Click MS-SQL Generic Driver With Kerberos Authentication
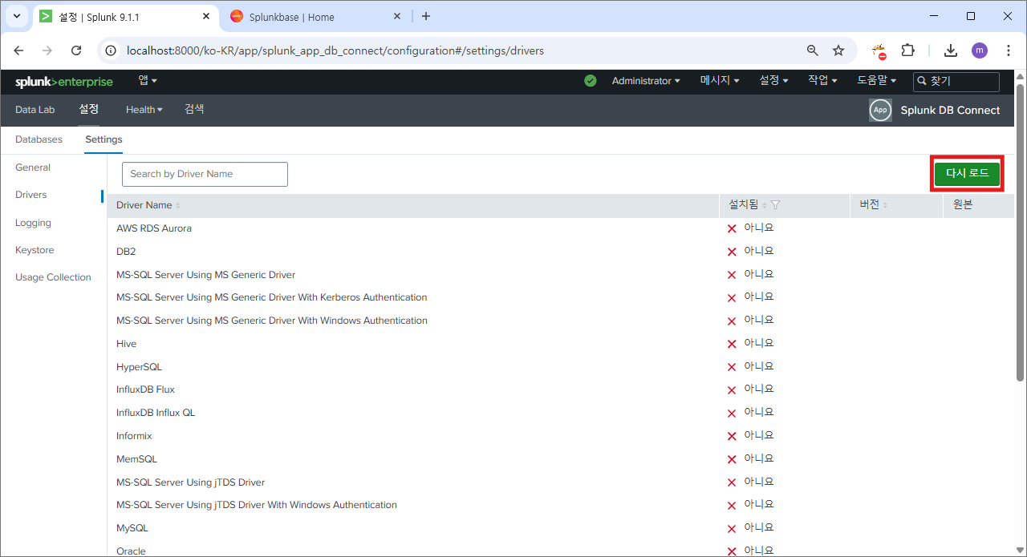 [x=271, y=297]
